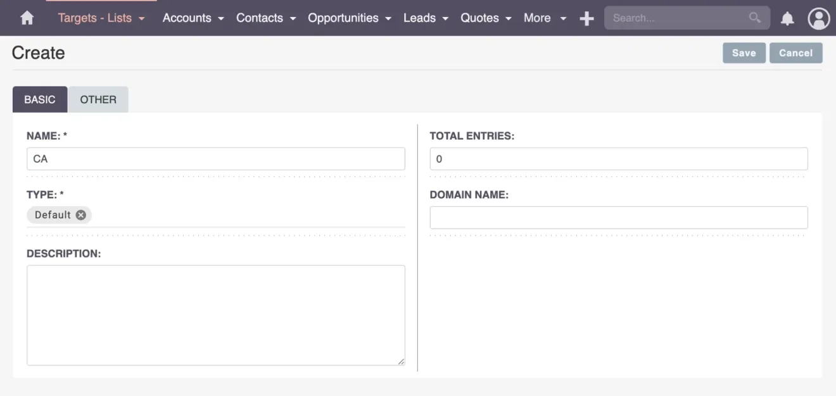The image size is (836, 396).
Task: Click the home icon in the navigation bar
Action: pyautogui.click(x=26, y=18)
